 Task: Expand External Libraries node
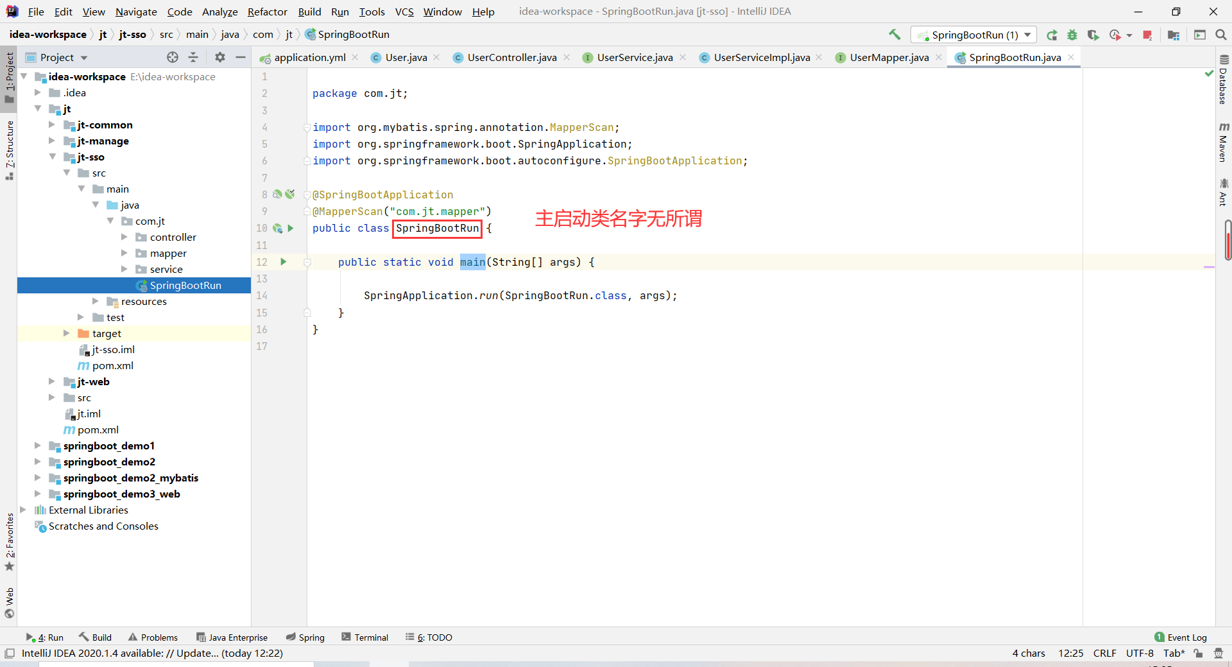(24, 510)
